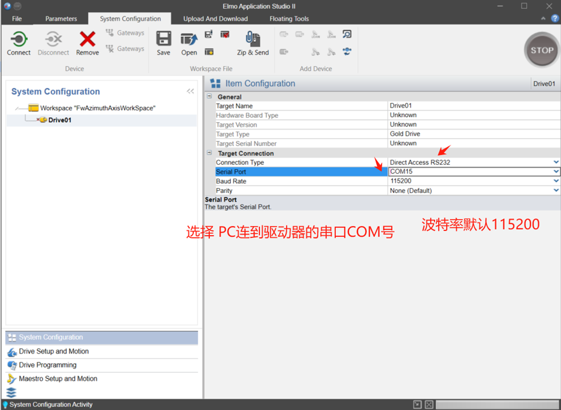Screen dimensions: 561x410
Task: Select Drive01 in the system tree
Action: click(60, 120)
